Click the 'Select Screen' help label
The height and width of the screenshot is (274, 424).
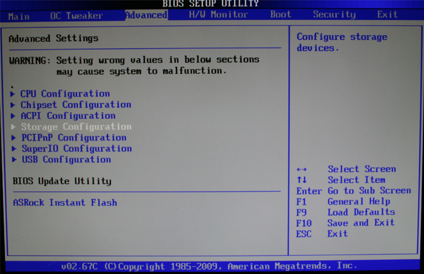pos(362,169)
